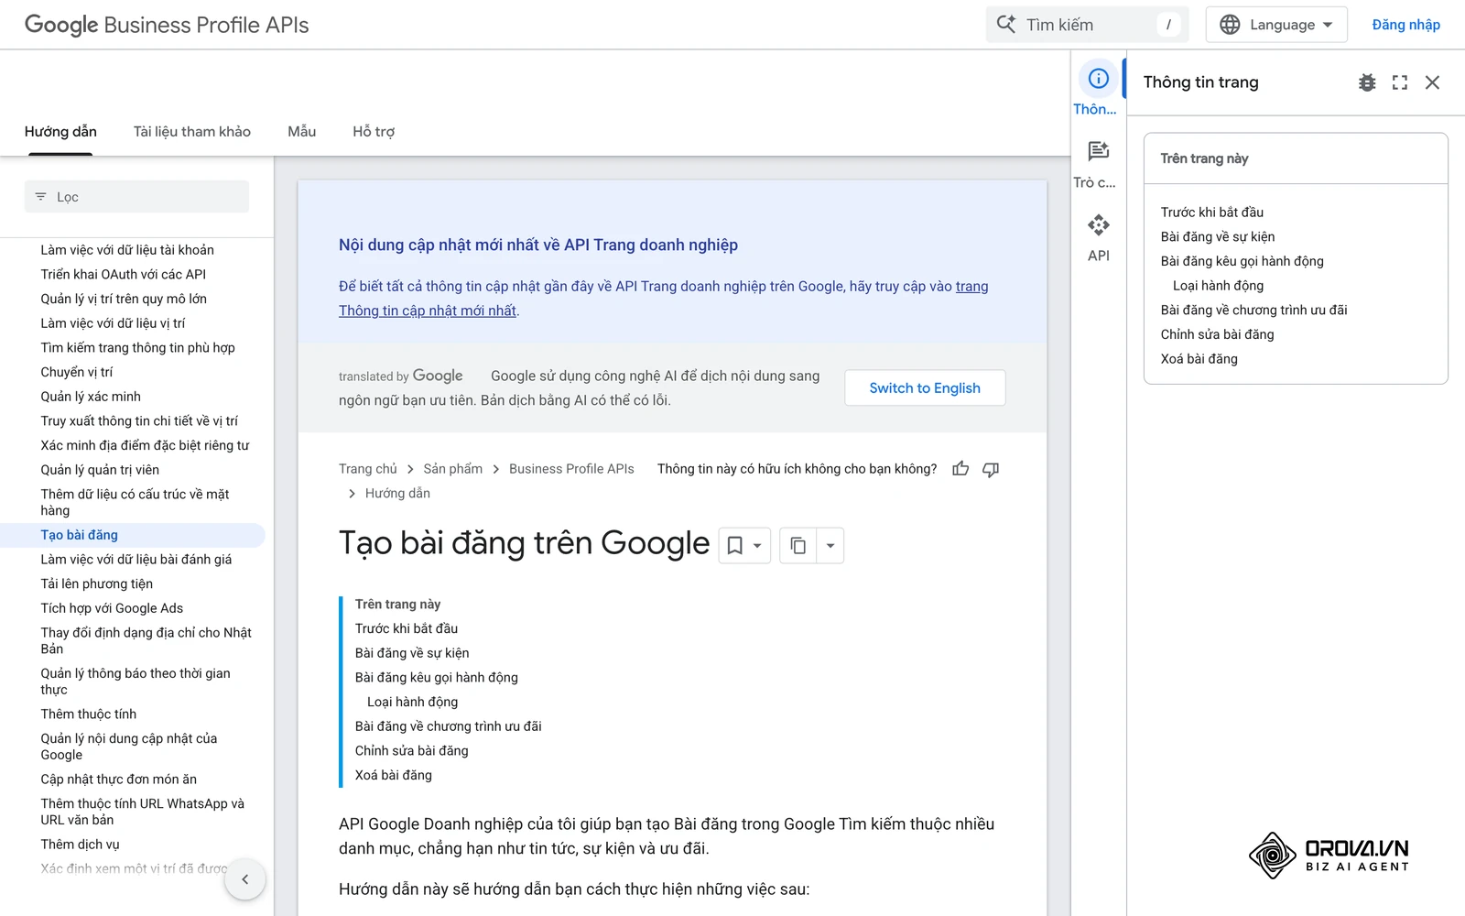Open Tìm kiếm trang thông tin phù hợp
Image resolution: width=1465 pixels, height=916 pixels.
(x=138, y=347)
